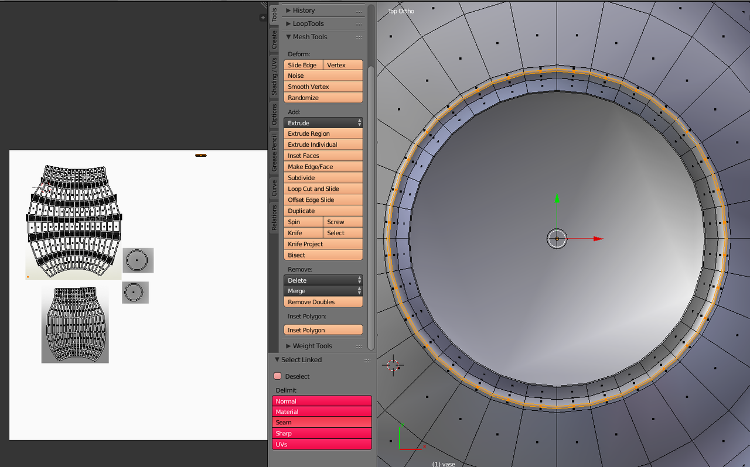
Task: Click the Mesh Tools panel drag grip
Action: tap(359, 37)
